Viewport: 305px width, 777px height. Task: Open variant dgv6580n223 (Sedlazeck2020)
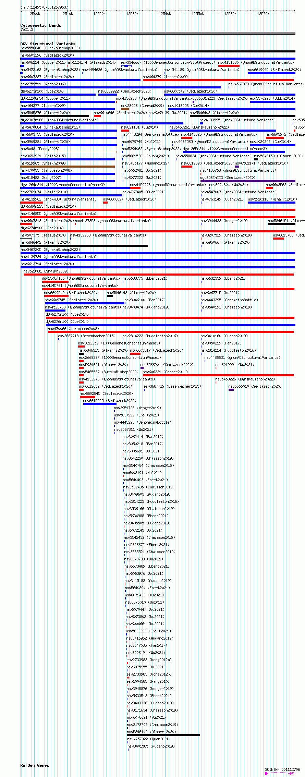coord(48,207)
